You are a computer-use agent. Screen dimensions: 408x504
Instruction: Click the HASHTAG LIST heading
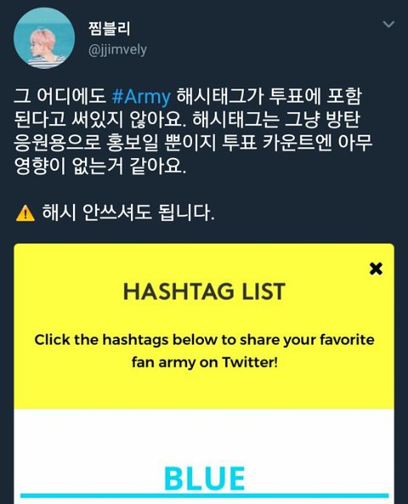click(204, 292)
